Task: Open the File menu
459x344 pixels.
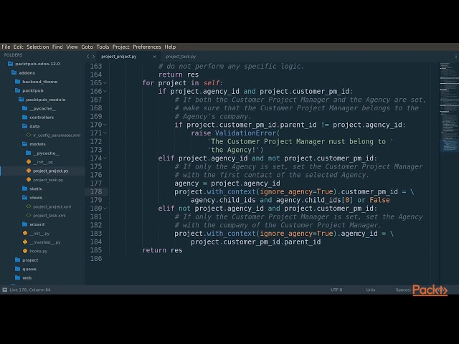Action: pos(6,47)
